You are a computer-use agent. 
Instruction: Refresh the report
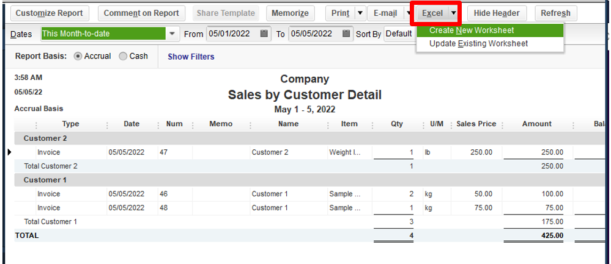pyautogui.click(x=555, y=13)
